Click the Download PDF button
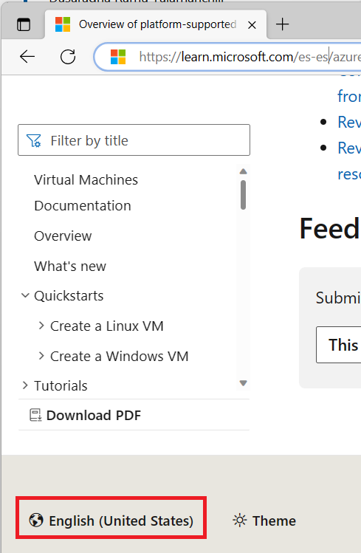Image resolution: width=361 pixels, height=553 pixels. pos(86,415)
